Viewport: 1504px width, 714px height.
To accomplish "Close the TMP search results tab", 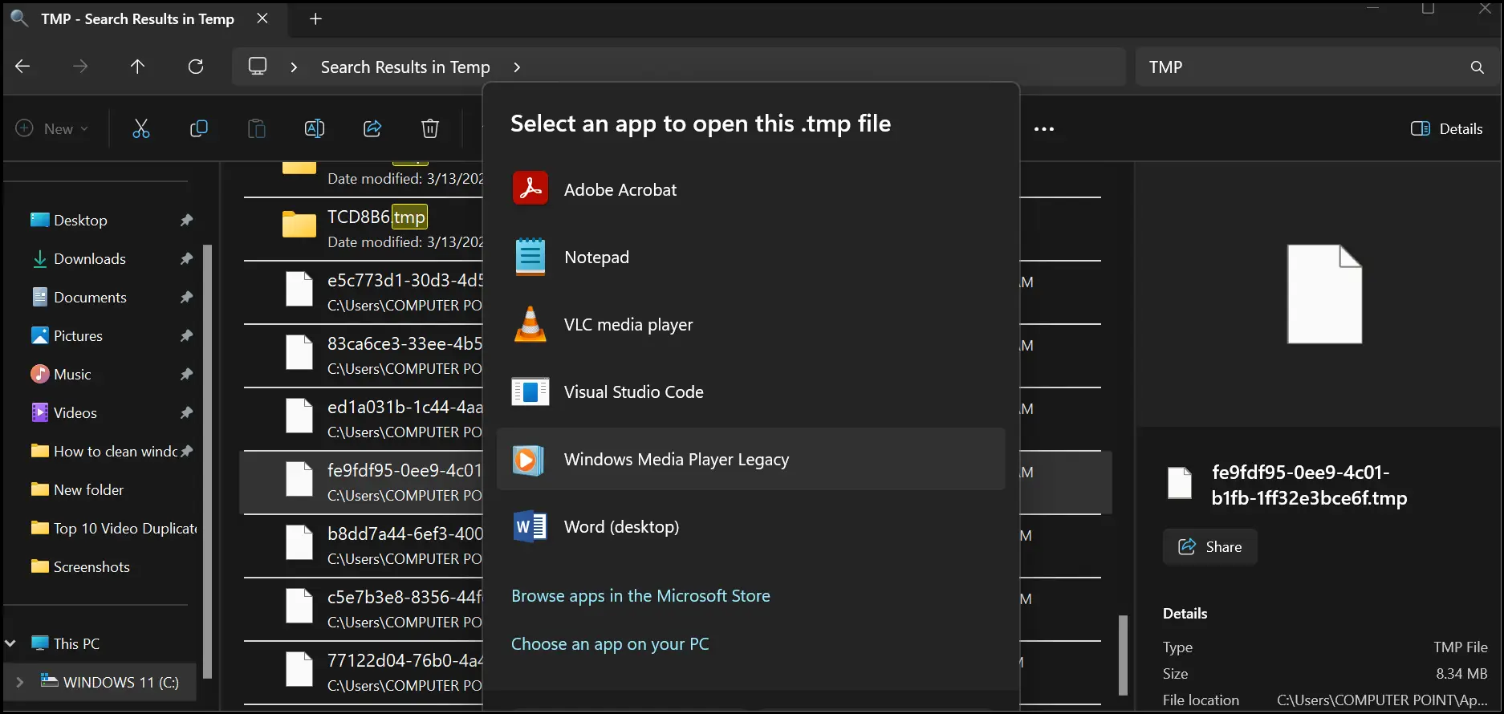I will (x=262, y=18).
